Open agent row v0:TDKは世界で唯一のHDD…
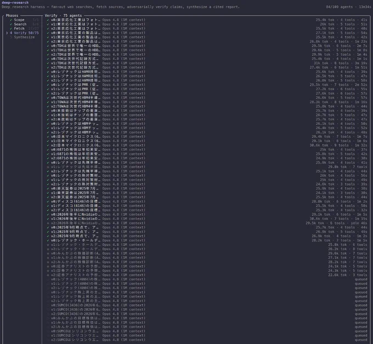Image resolution: width=373 pixels, height=344 pixels. (x=207, y=46)
